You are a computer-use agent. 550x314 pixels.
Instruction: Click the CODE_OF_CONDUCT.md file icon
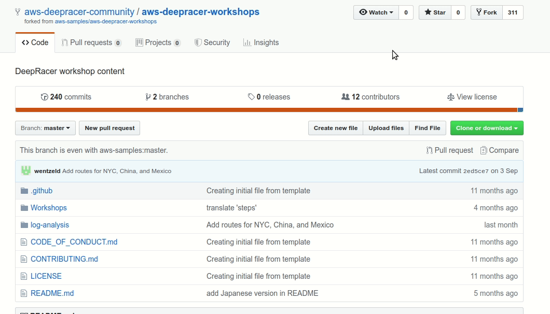[x=23, y=242]
